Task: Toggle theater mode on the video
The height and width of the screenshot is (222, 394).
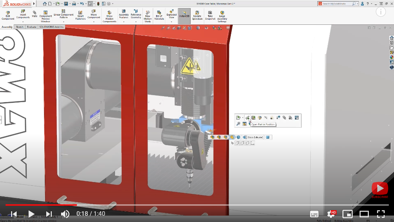Action: point(364,214)
